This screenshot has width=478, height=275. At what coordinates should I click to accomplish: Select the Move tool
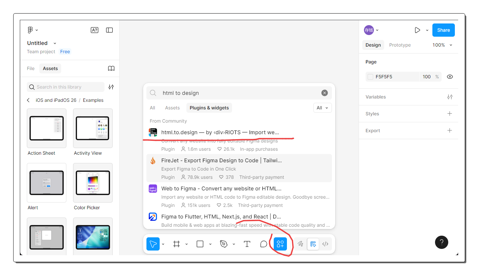click(153, 244)
